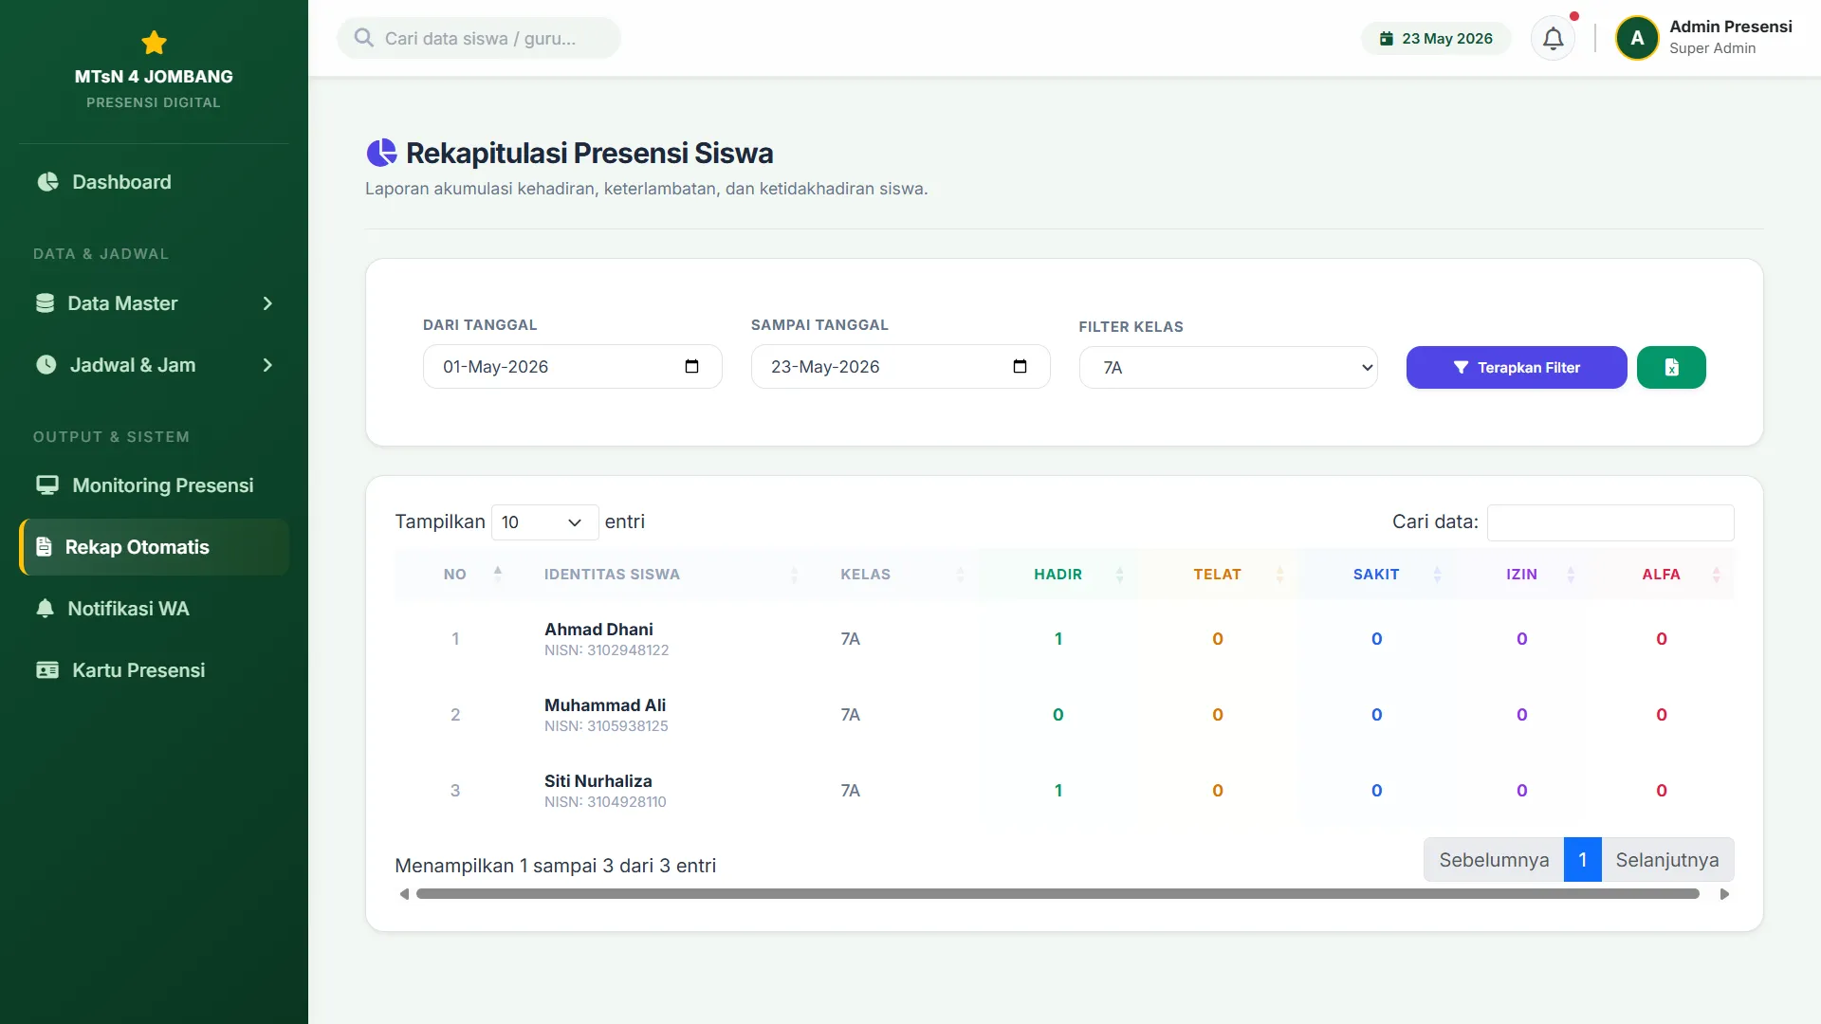Click the Selanjutnya pagination button
This screenshot has width=1821, height=1024.
[x=1667, y=860]
